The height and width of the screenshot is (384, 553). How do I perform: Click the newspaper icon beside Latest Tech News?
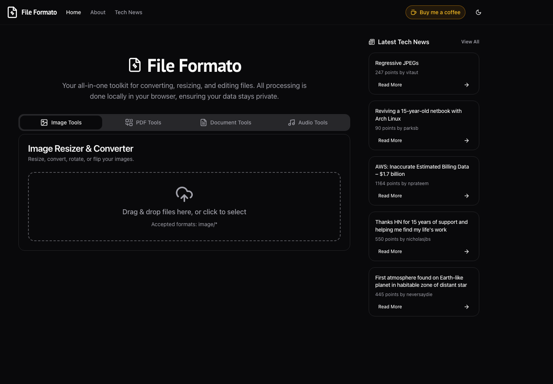pos(372,42)
